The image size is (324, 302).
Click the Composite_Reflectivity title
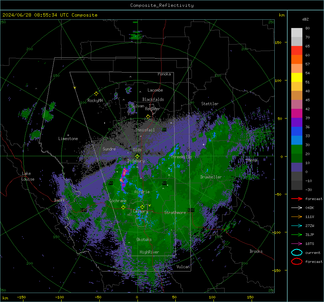coord(162,5)
